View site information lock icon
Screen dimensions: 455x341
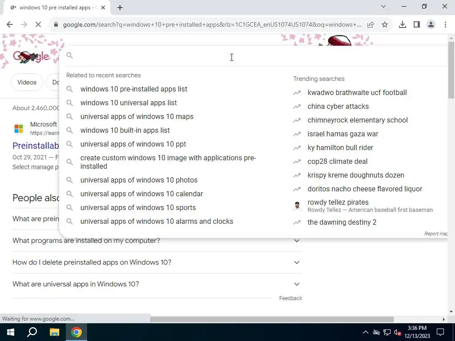tap(56, 25)
